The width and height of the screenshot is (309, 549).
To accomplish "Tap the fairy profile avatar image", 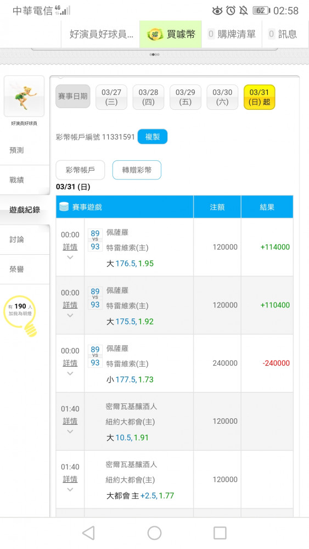I will (24, 96).
